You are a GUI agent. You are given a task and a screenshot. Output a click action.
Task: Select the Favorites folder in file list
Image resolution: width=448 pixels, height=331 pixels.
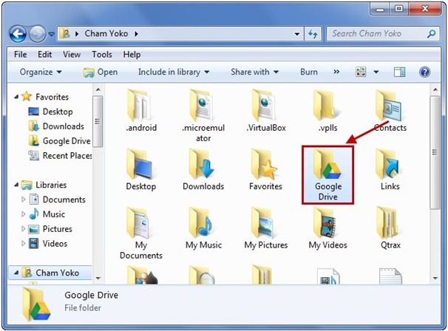265,169
